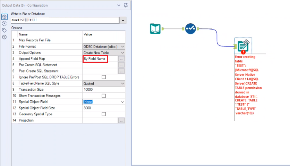Pin the Configuration panel
The width and height of the screenshot is (290, 166).
click(126, 5)
